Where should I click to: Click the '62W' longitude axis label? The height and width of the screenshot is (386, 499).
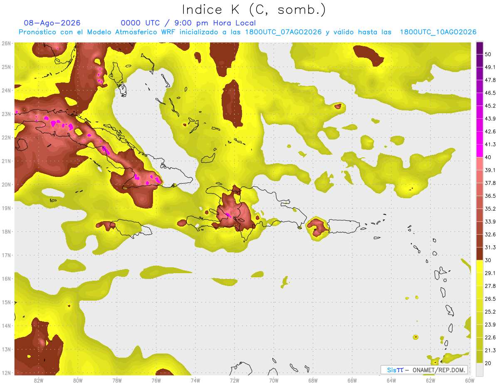coord(430,381)
